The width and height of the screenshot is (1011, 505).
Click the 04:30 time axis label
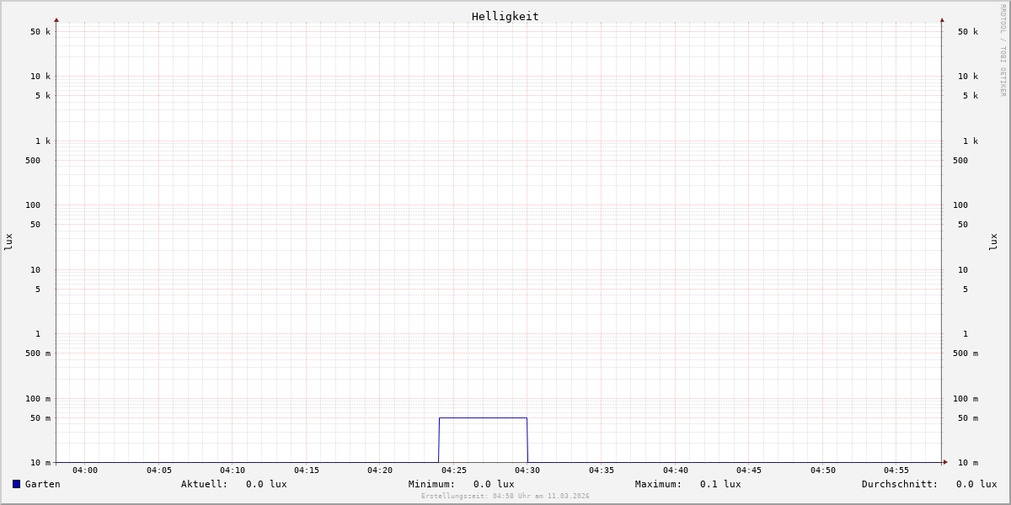tap(527, 470)
